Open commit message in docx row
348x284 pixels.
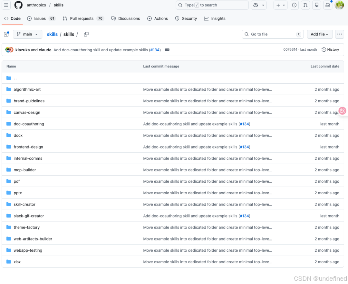208,135
